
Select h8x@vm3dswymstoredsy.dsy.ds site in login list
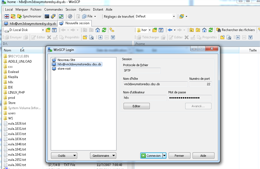pyautogui.click(x=77, y=64)
